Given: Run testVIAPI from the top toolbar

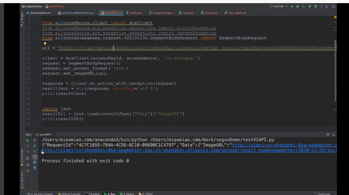Looking at the screenshot, I should [x=292, y=6].
